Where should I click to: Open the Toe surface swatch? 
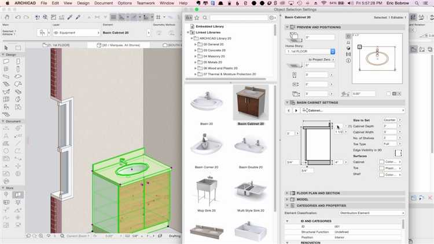(390, 168)
